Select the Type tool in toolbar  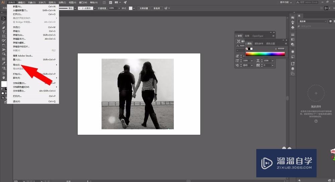point(4,32)
